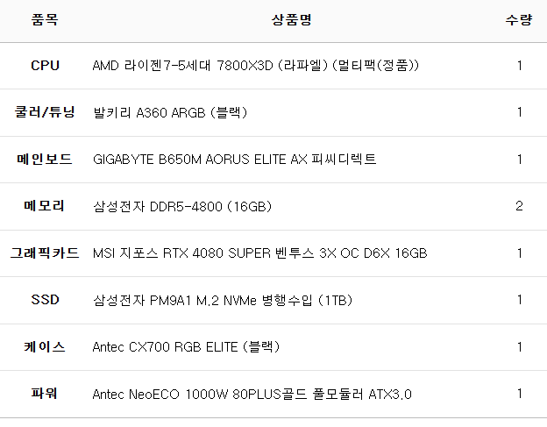Image resolution: width=547 pixels, height=427 pixels.
Task: Click the 삼성전자 PM9A1 M.2 NVMe product
Action: tap(223, 301)
